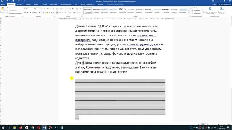
Task: Clear all formatting with the eraser icon
Action: coord(53,9)
